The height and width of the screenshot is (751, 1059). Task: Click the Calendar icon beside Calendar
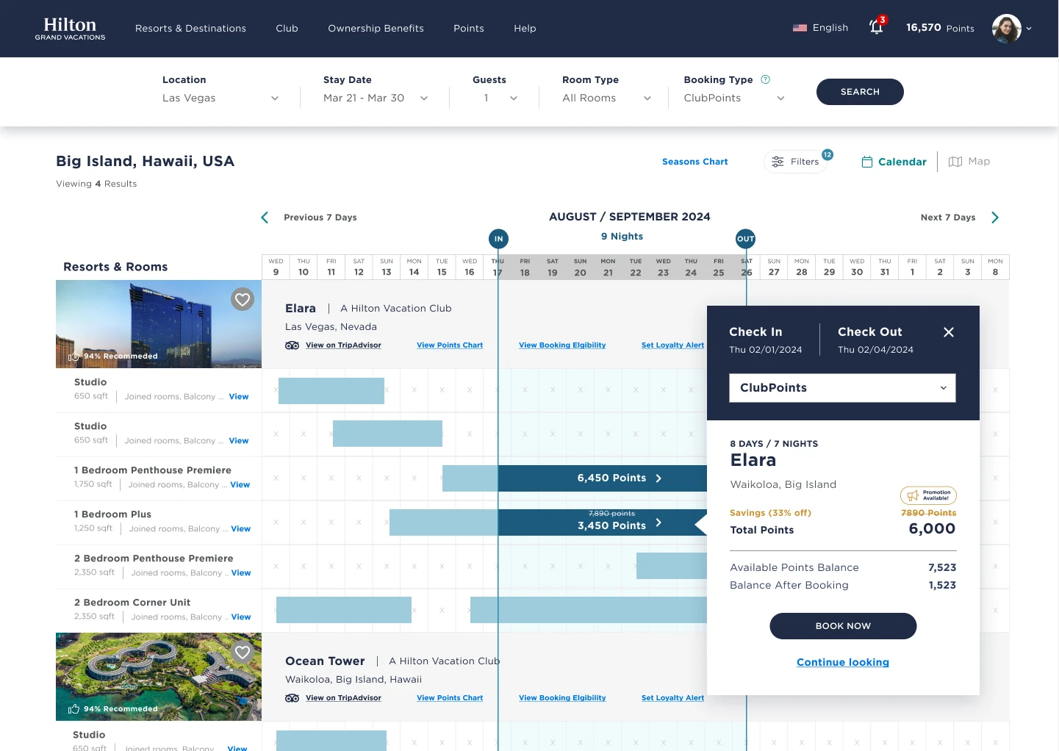866,162
